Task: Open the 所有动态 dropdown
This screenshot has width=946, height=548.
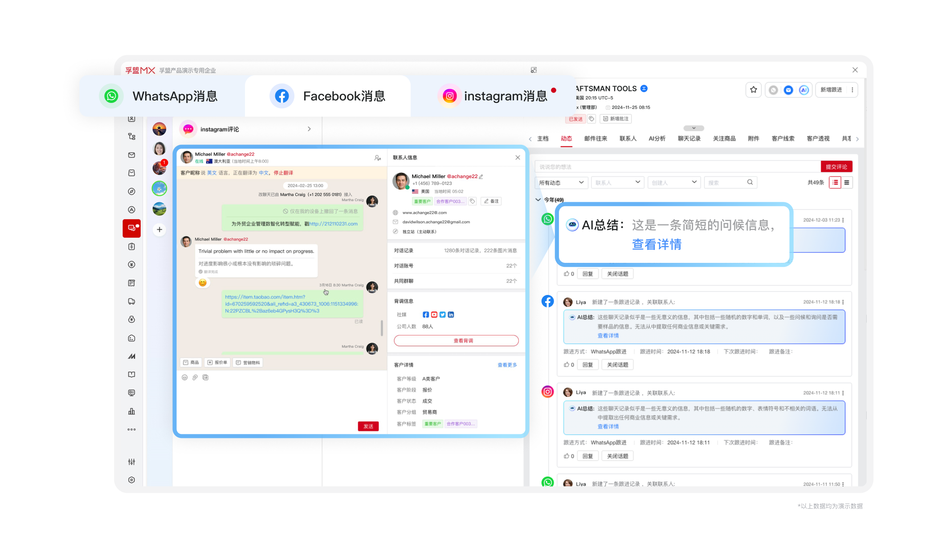Action: [x=561, y=183]
